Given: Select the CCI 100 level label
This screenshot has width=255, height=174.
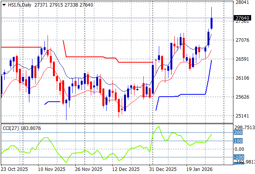Looking at the screenshot, I should click(x=238, y=141).
